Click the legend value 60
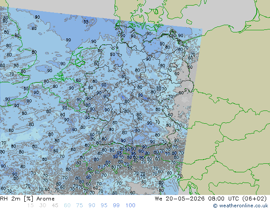The image size is (270, 209). [67, 206]
